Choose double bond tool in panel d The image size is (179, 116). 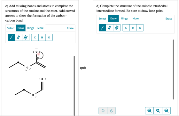(x=109, y=28)
